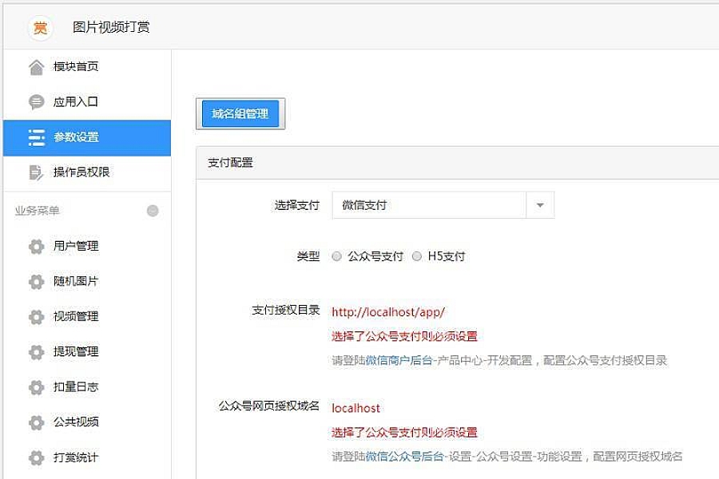Click the document icon beside 操作员权限
This screenshot has height=479, width=719.
coord(36,172)
